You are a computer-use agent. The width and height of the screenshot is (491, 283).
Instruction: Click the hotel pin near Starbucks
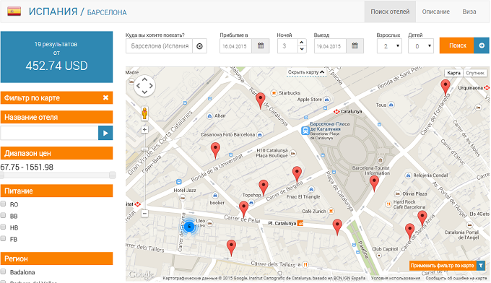click(x=260, y=101)
